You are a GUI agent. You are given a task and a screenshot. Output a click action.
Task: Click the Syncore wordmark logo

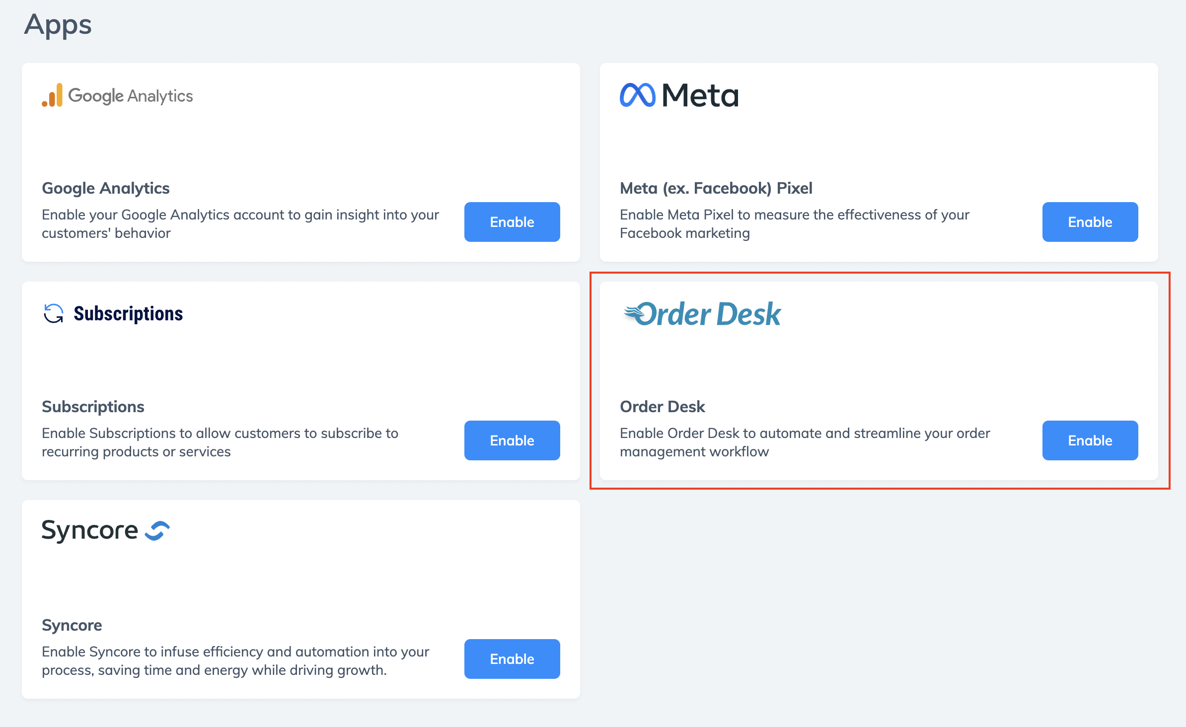coord(90,530)
